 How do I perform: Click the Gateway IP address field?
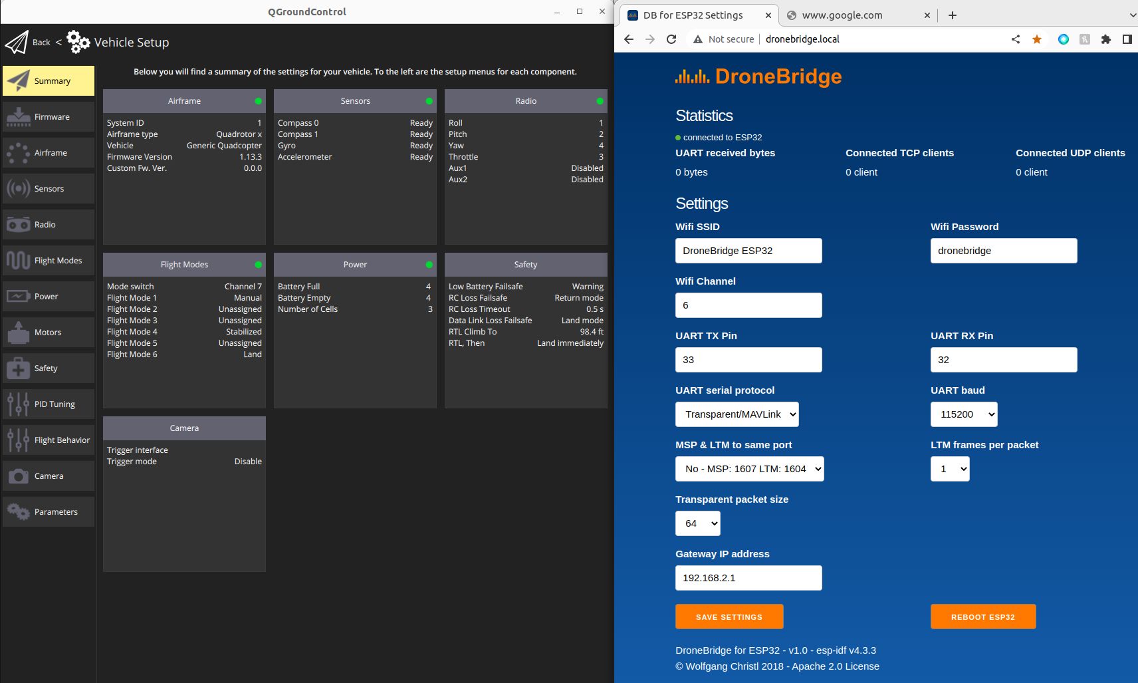coord(748,578)
